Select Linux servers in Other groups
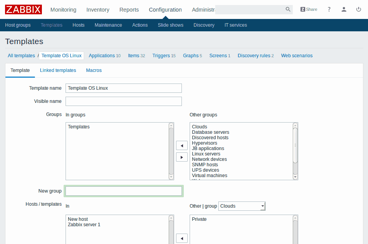Viewport: 368px width, 244px height. 206,154
